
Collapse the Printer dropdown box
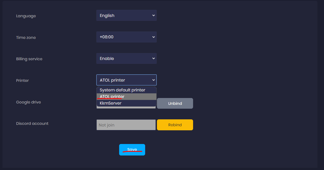[x=126, y=80]
